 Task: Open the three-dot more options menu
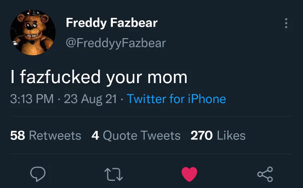click(286, 23)
